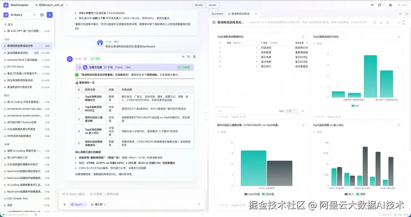Expand the 过程与证据 steps section

pyautogui.click(x=134, y=67)
